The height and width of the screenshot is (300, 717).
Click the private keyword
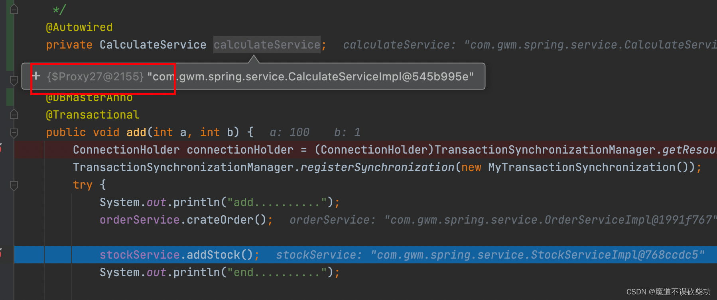[x=69, y=45]
